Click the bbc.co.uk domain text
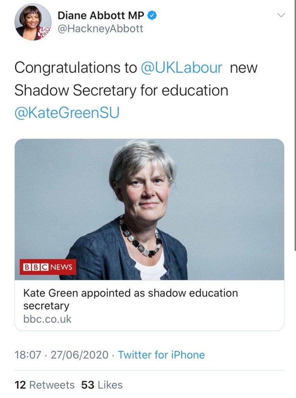The width and height of the screenshot is (296, 398). pos(48,319)
